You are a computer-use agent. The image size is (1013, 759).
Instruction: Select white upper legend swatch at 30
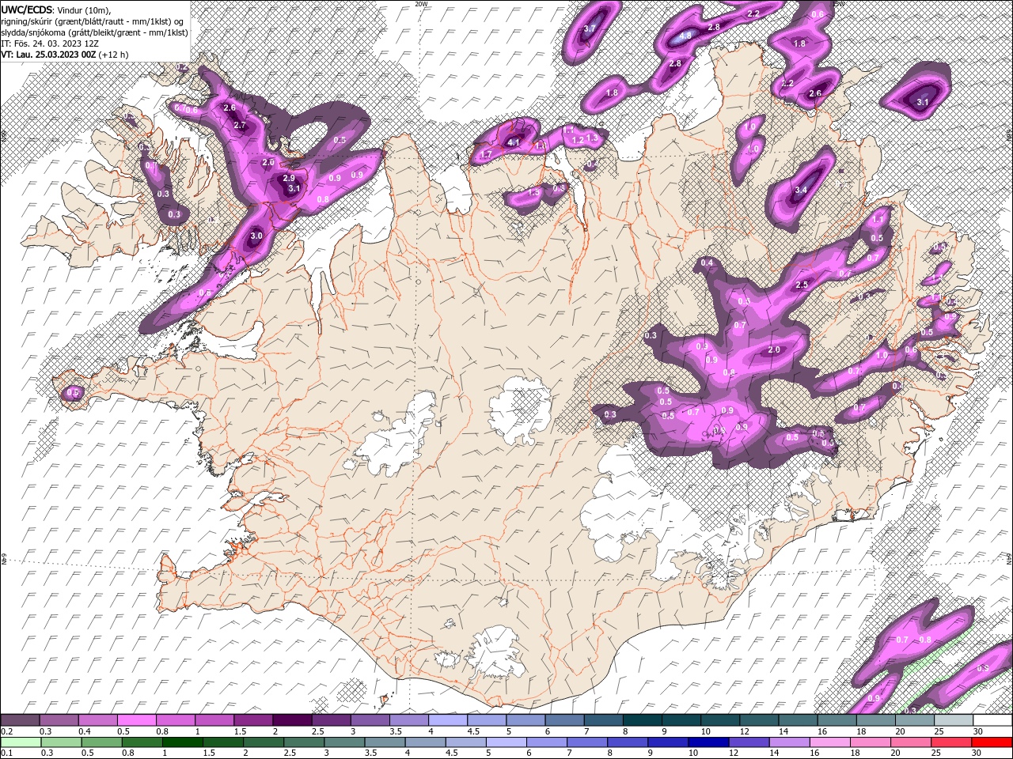tap(992, 720)
